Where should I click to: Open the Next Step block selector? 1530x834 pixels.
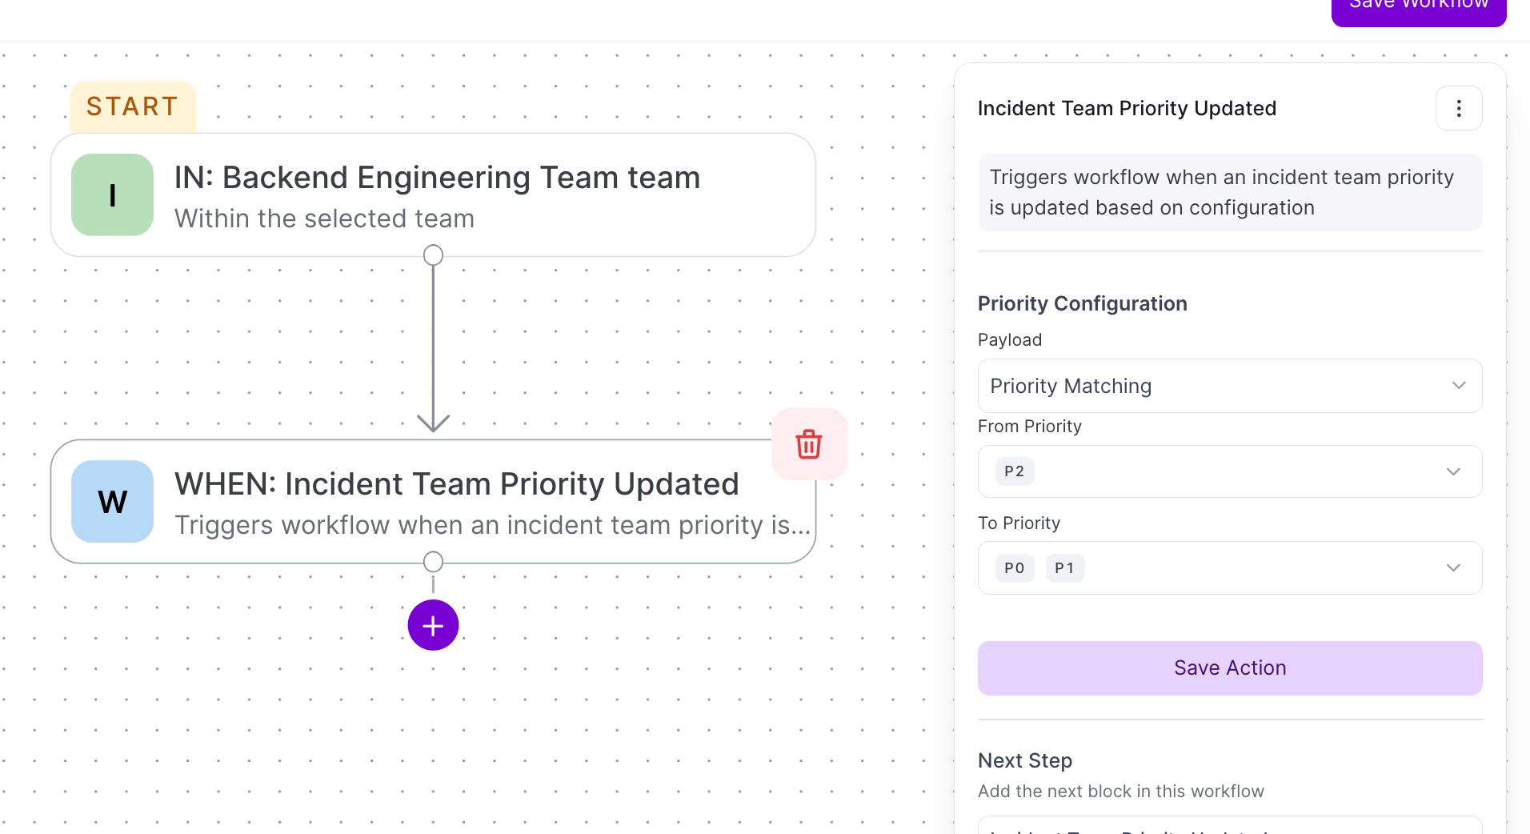pos(1230,826)
